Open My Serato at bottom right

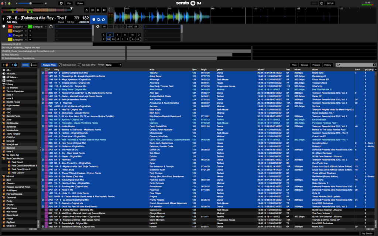pyautogui.click(x=367, y=233)
